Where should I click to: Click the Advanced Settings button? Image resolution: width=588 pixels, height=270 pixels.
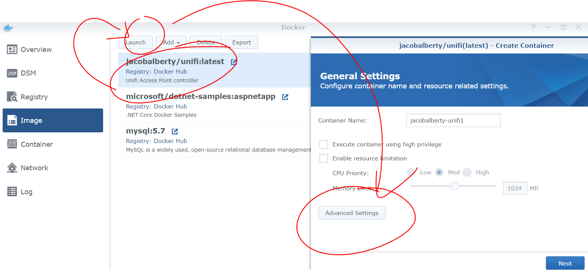352,213
